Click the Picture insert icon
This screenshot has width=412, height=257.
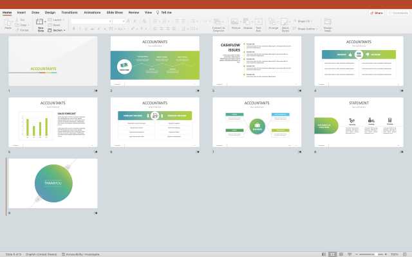pos(236,24)
